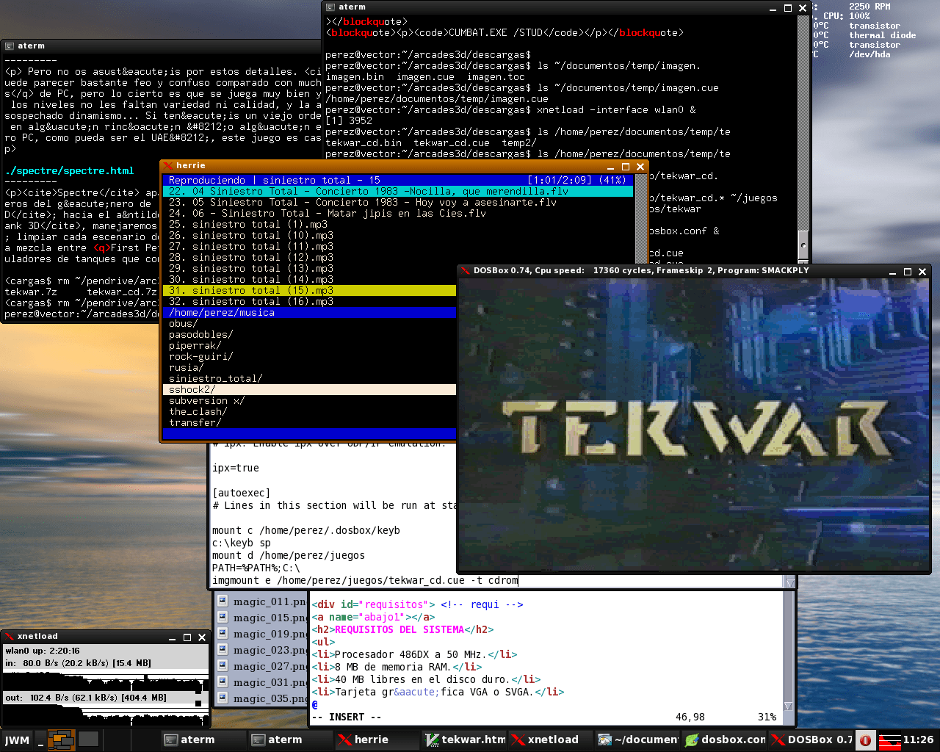The height and width of the screenshot is (752, 940).
Task: Maximize the xnetload window
Action: tap(187, 637)
